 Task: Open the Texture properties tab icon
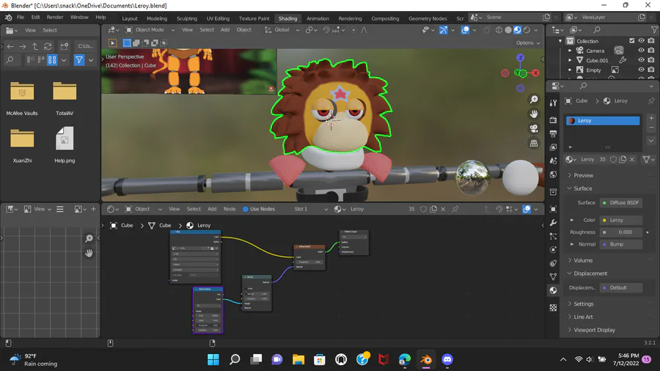pyautogui.click(x=553, y=308)
